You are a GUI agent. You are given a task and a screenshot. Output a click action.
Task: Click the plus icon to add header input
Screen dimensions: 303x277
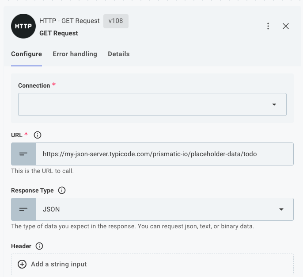coord(22,264)
